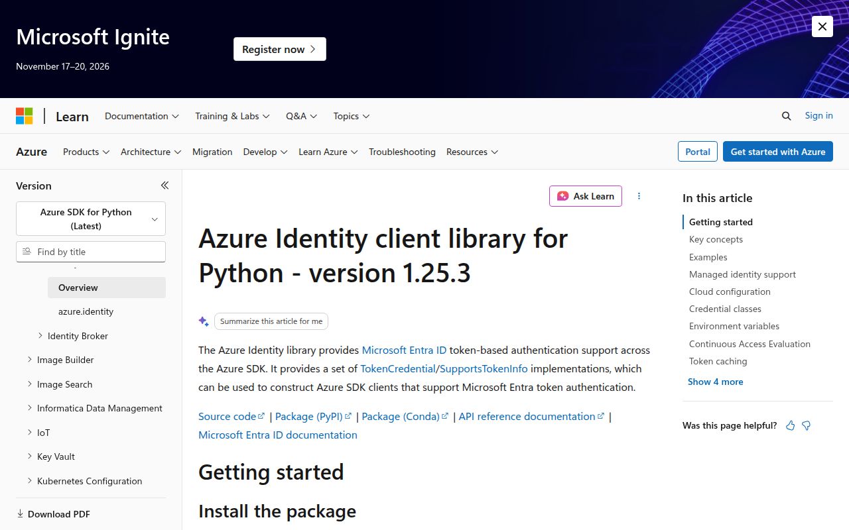
Task: Open the Migration nav item
Action: tap(212, 152)
